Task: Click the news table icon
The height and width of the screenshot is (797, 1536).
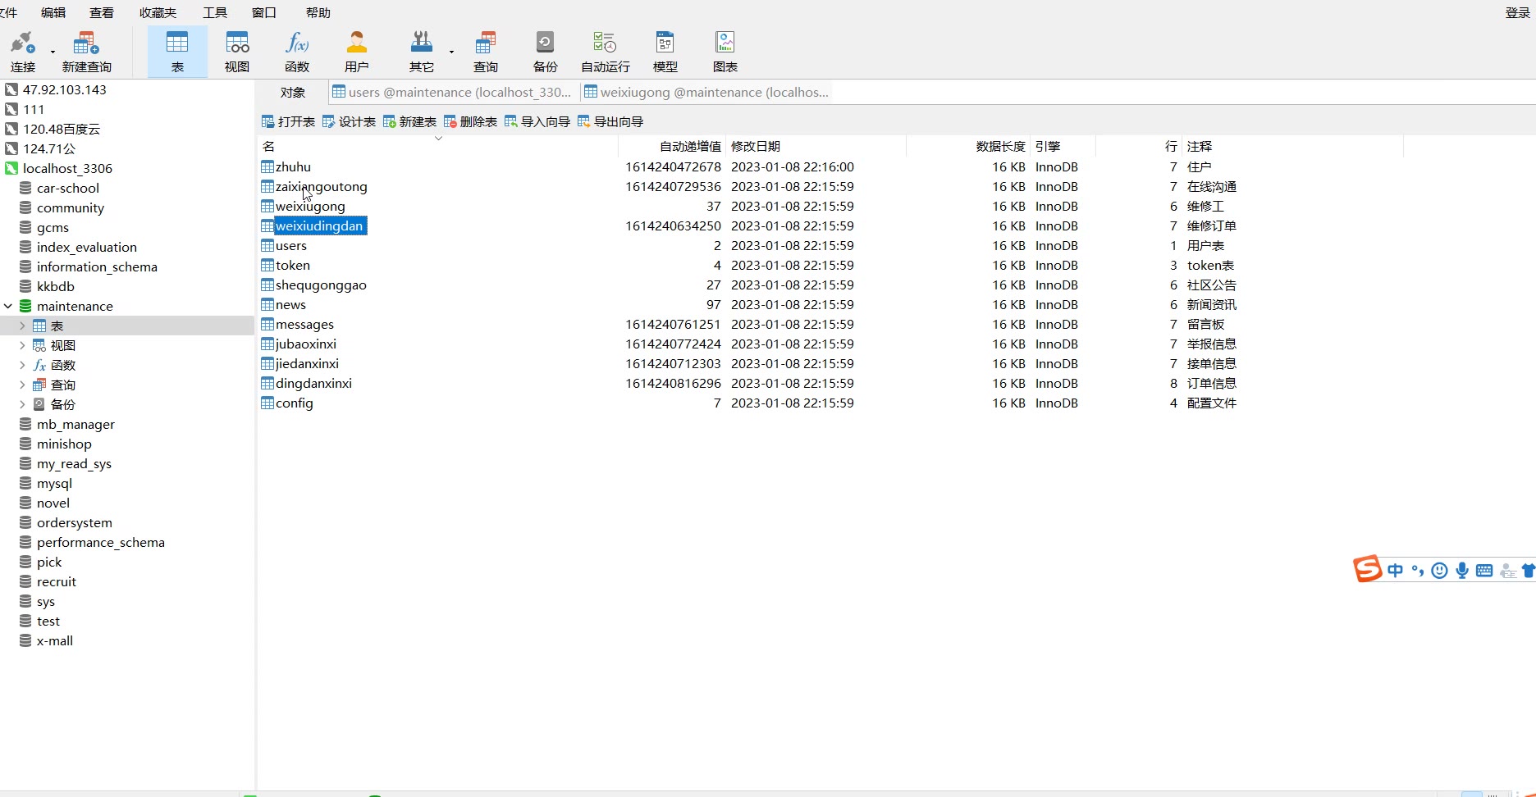Action: [267, 304]
